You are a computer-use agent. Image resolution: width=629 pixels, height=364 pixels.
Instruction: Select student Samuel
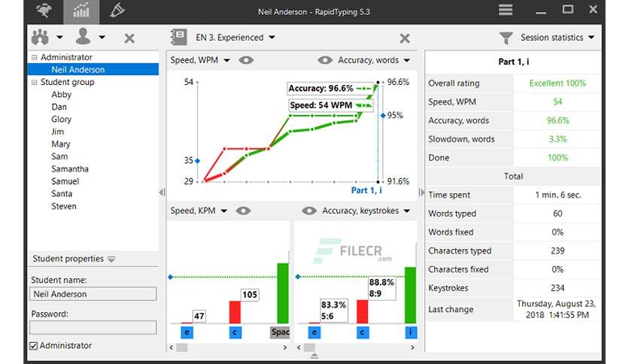point(65,181)
